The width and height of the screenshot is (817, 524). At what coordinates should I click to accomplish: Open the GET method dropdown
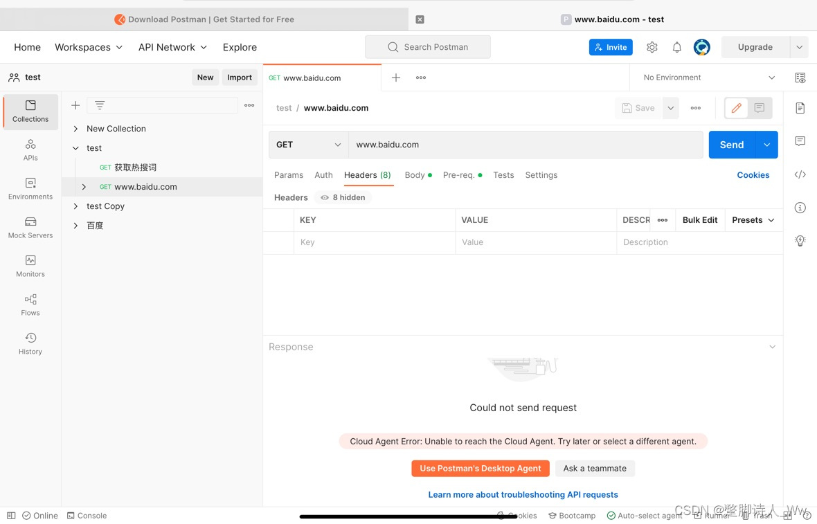pos(309,145)
